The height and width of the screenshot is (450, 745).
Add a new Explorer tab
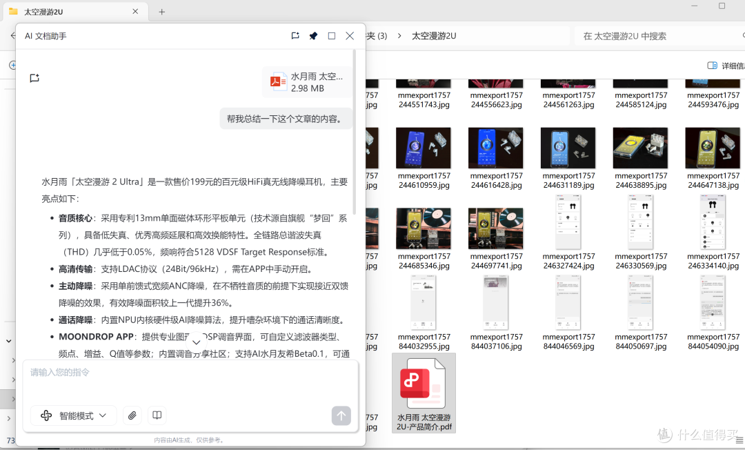coord(161,12)
